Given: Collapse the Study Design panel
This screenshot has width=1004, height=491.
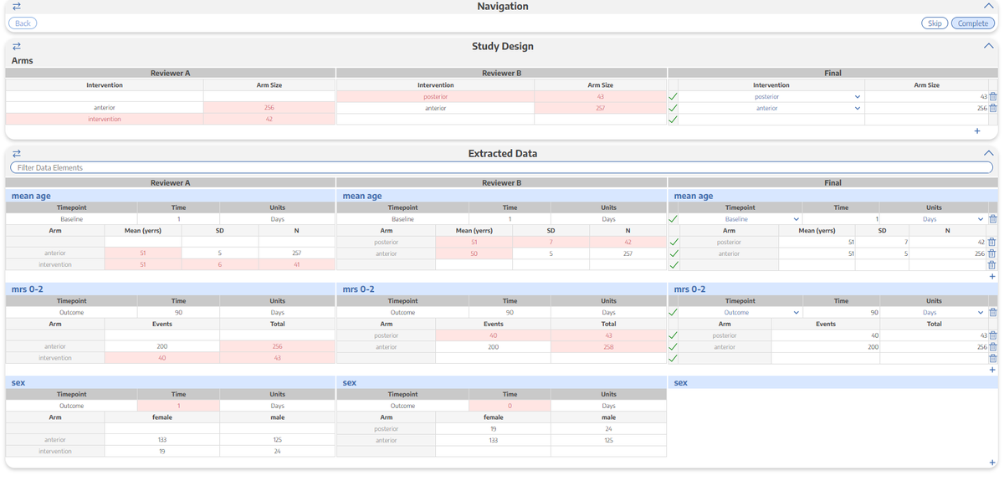Looking at the screenshot, I should pyautogui.click(x=988, y=47).
